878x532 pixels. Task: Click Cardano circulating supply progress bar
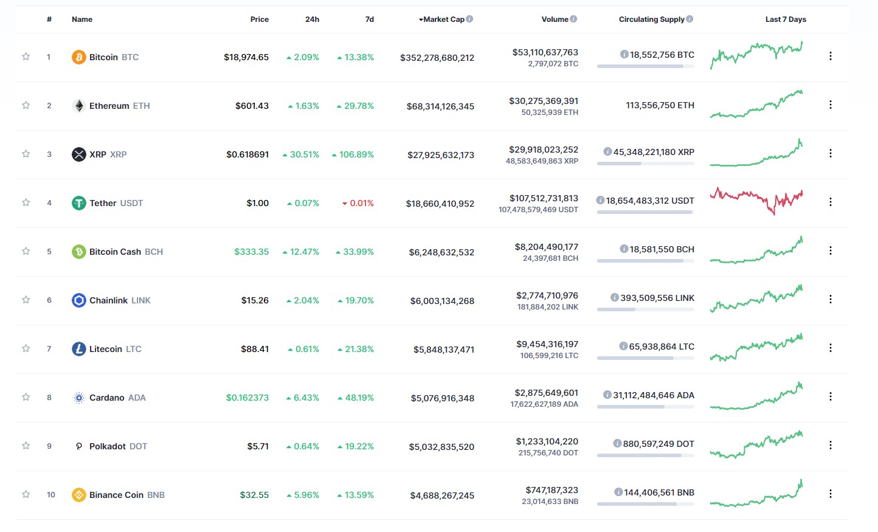pos(646,407)
